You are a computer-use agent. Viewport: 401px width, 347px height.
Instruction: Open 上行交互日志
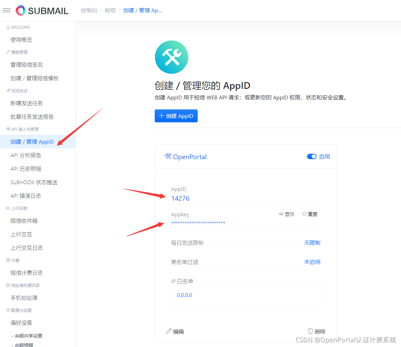pos(27,248)
